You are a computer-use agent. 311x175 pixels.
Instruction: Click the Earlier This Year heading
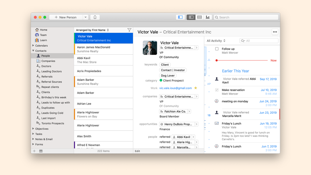point(236,71)
